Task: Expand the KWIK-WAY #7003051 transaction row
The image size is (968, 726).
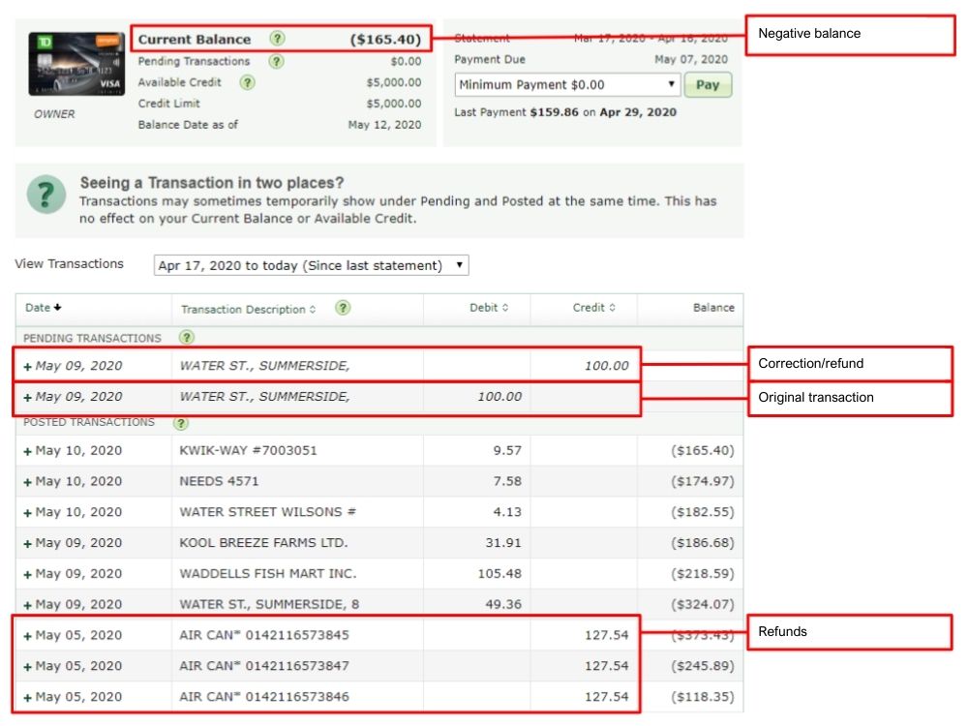Action: (x=27, y=451)
